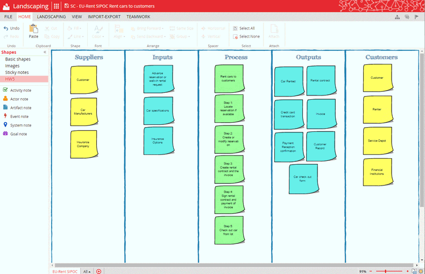The image size is (425, 274).
Task: Add a new sheet with the plus icon
Action: (x=98, y=271)
